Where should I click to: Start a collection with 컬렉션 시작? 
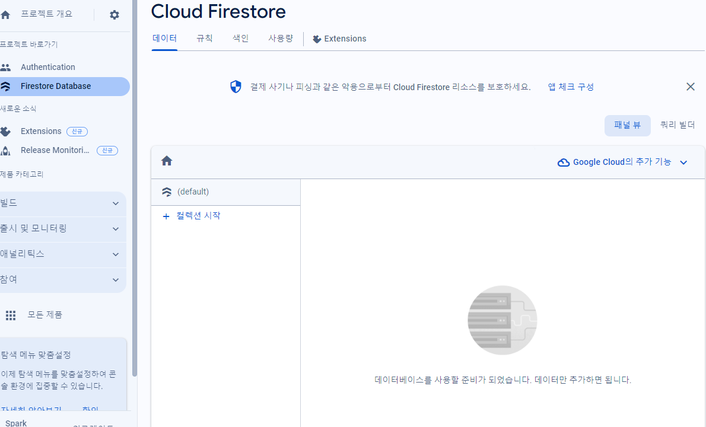pyautogui.click(x=191, y=216)
